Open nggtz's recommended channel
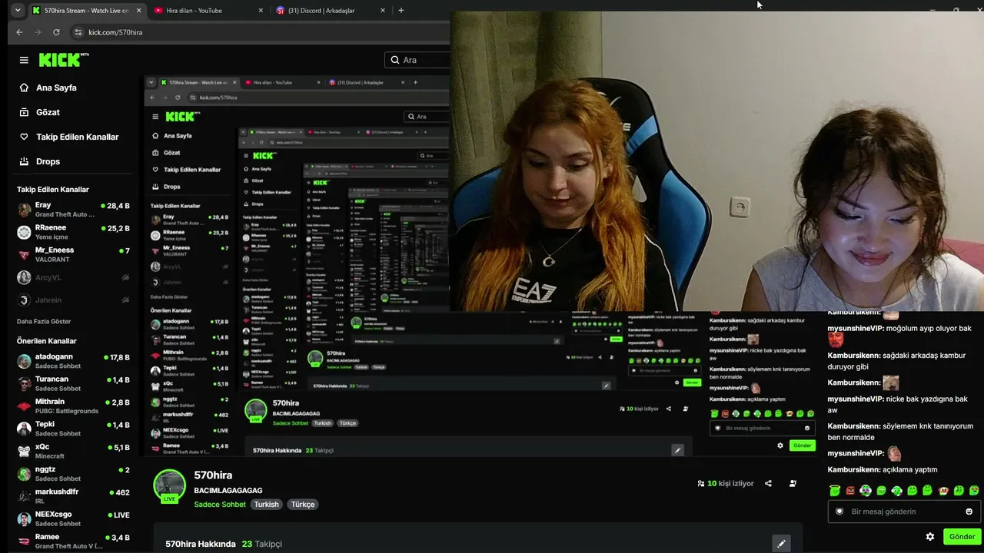The height and width of the screenshot is (553, 984). click(x=74, y=473)
